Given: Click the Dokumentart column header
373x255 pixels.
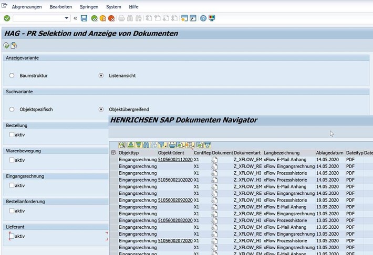Looking at the screenshot, I should 247,153.
